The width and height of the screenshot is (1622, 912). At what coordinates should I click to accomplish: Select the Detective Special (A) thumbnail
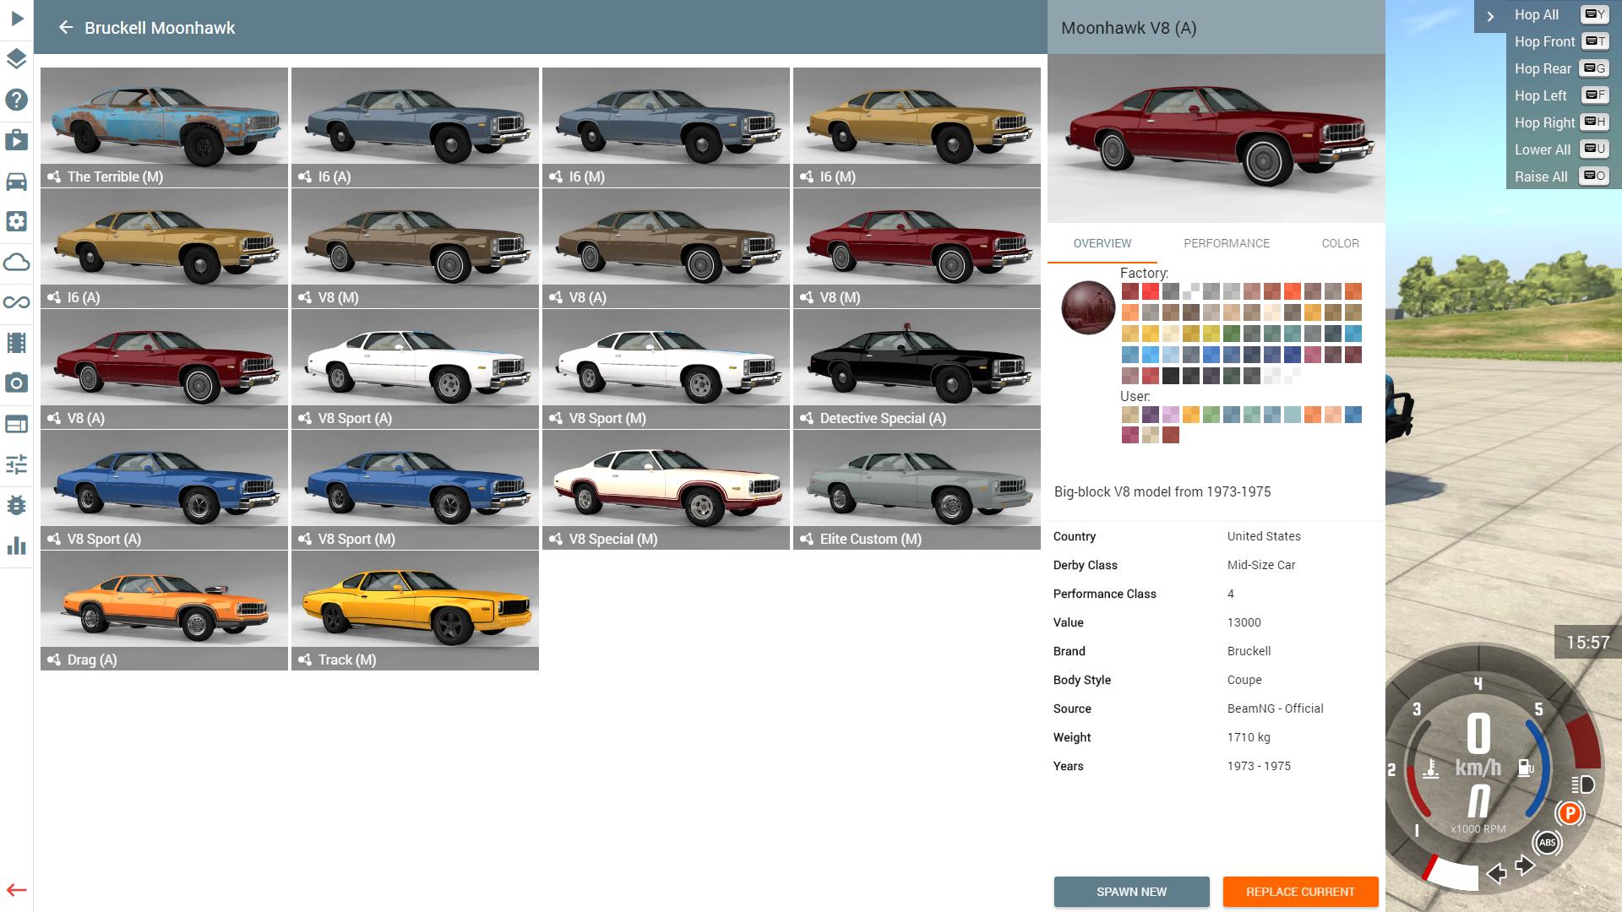pyautogui.click(x=917, y=368)
